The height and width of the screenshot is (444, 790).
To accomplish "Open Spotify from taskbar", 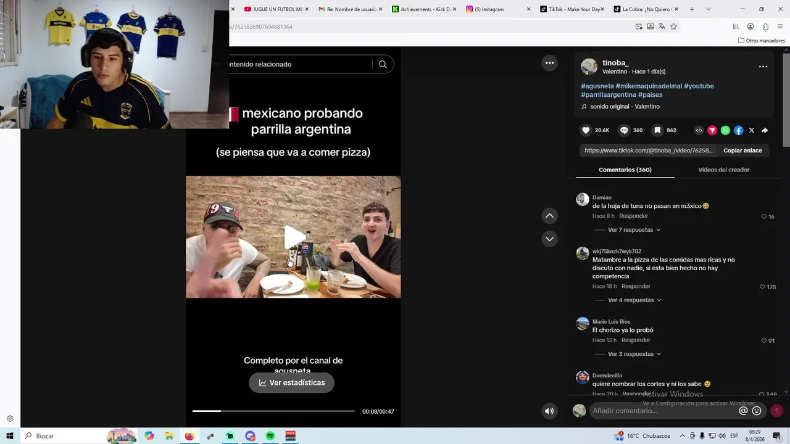I will pos(270,436).
